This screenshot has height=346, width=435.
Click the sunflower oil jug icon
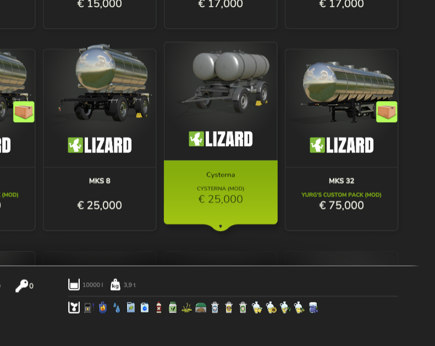coord(271,307)
